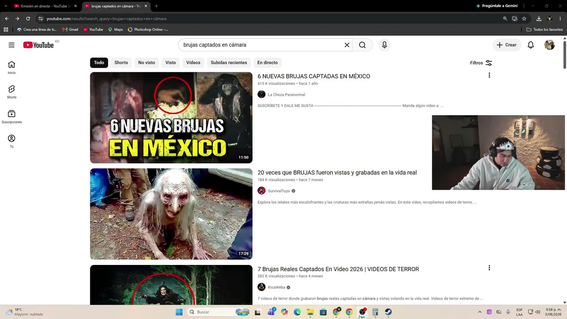
Task: Open the Crear menu
Action: [x=506, y=45]
